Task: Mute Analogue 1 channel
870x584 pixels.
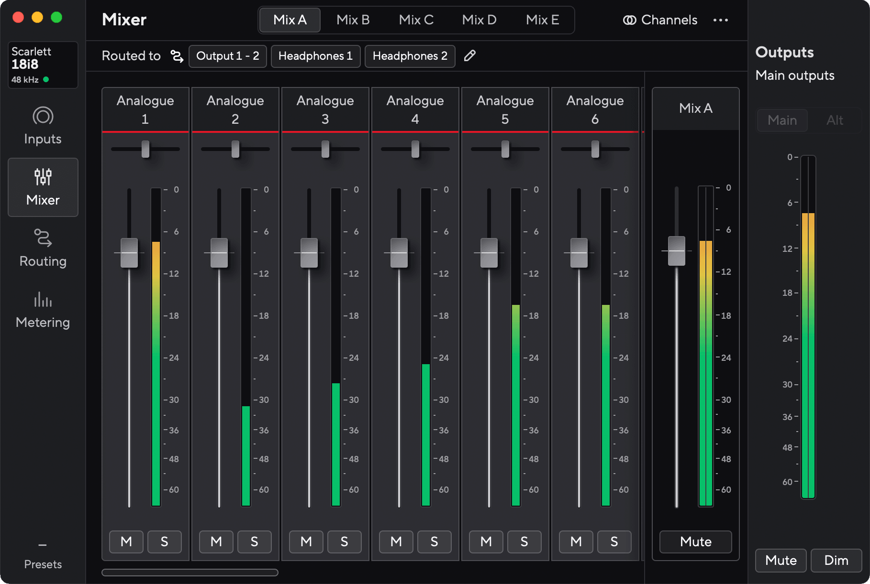Action: click(x=126, y=542)
